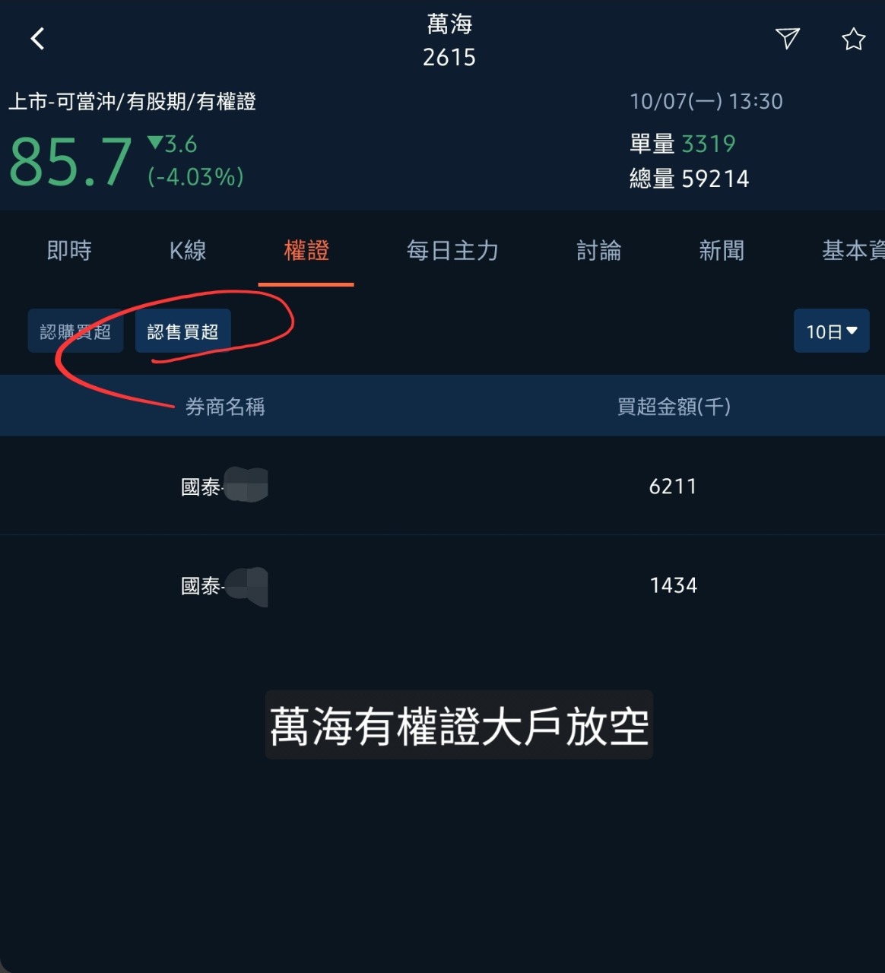Screen dimensions: 885x973
Task: Tap the 85.7 stock price
Action: (70, 162)
